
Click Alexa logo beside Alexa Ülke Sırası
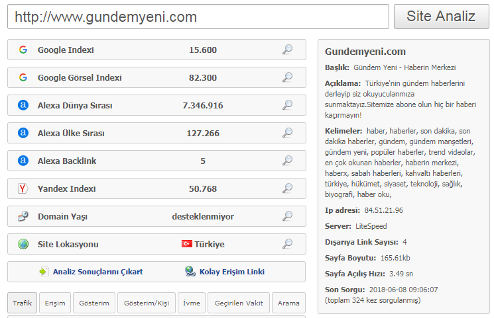[23, 133]
